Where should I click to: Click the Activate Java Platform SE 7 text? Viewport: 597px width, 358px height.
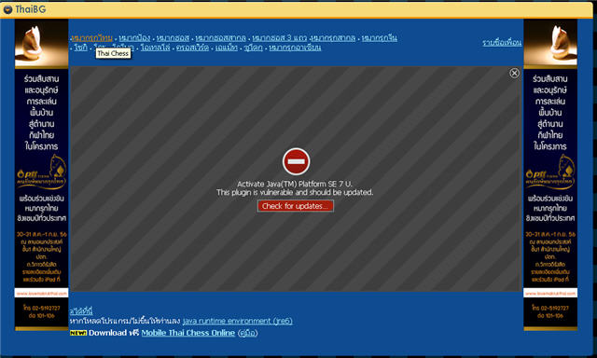[x=295, y=184]
